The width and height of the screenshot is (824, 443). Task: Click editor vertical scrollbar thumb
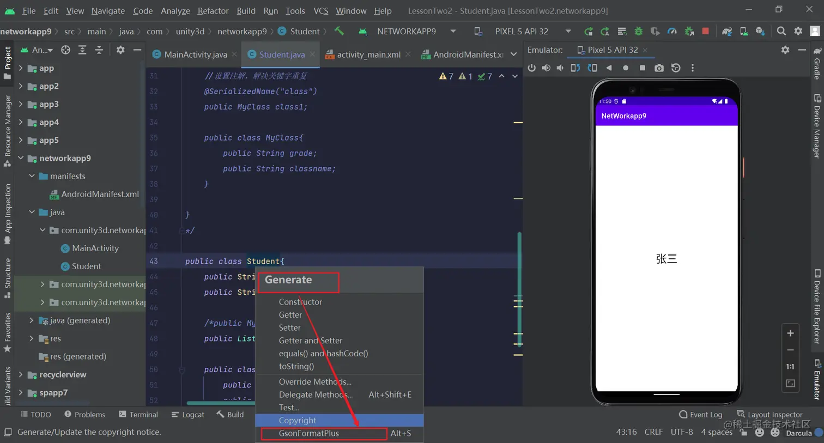[x=519, y=289]
